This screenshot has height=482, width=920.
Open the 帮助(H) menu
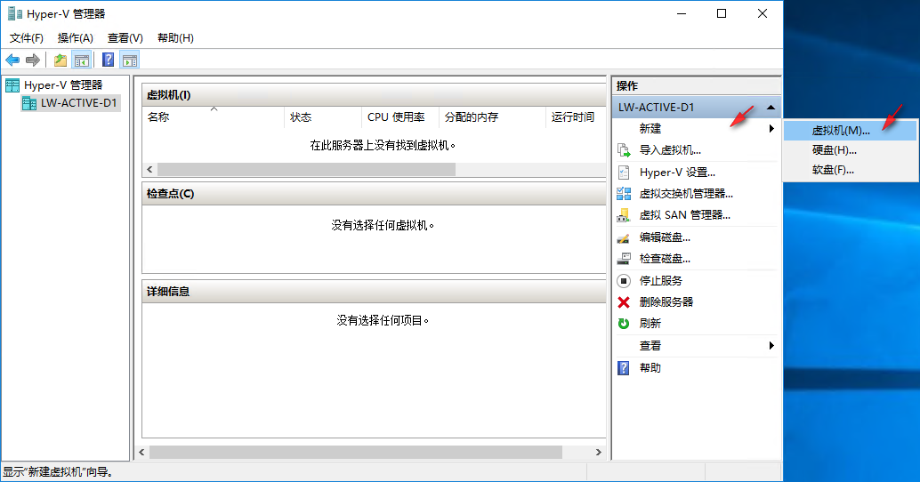175,38
